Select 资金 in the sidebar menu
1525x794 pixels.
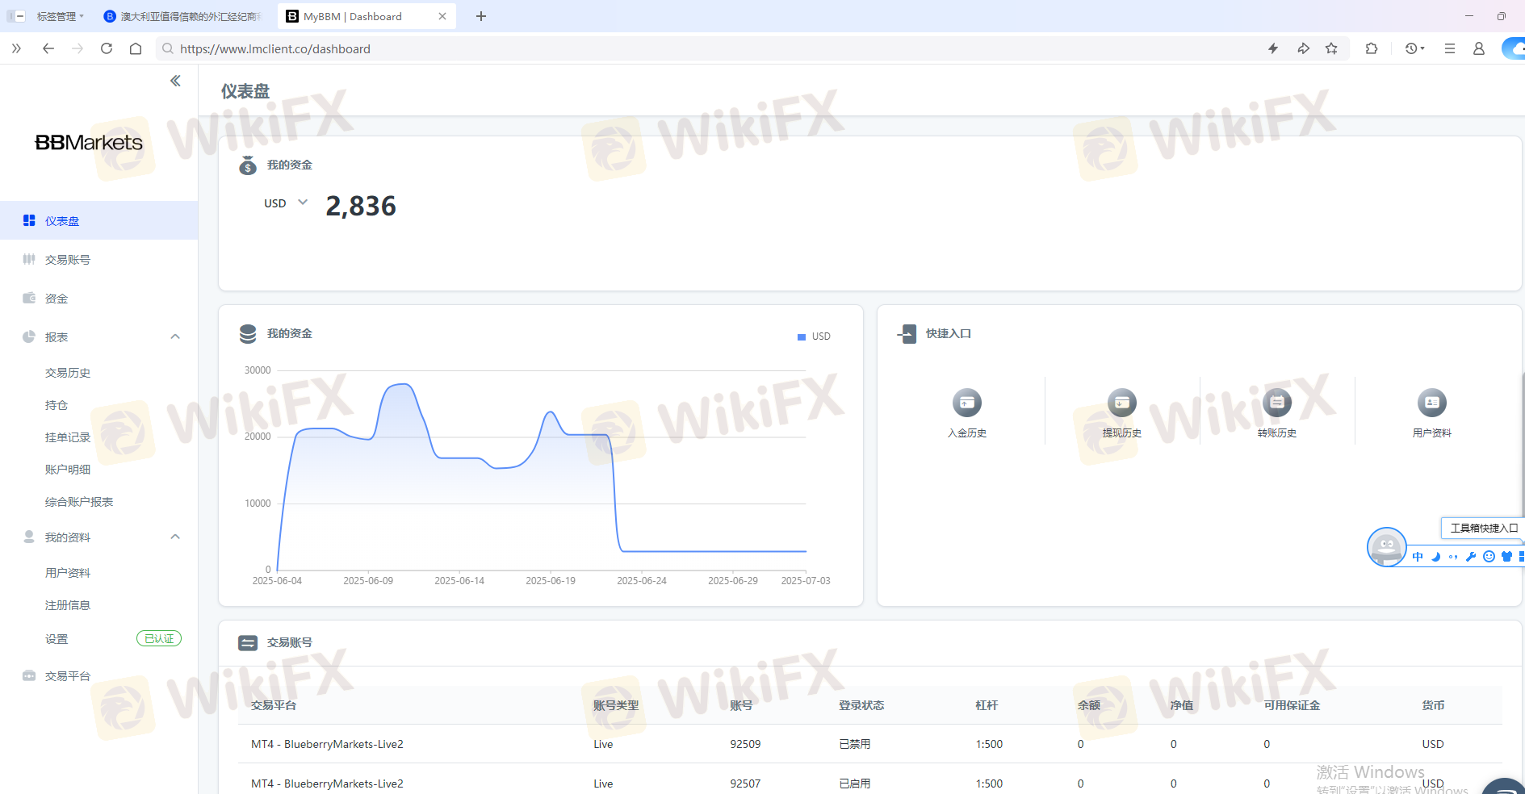point(57,299)
